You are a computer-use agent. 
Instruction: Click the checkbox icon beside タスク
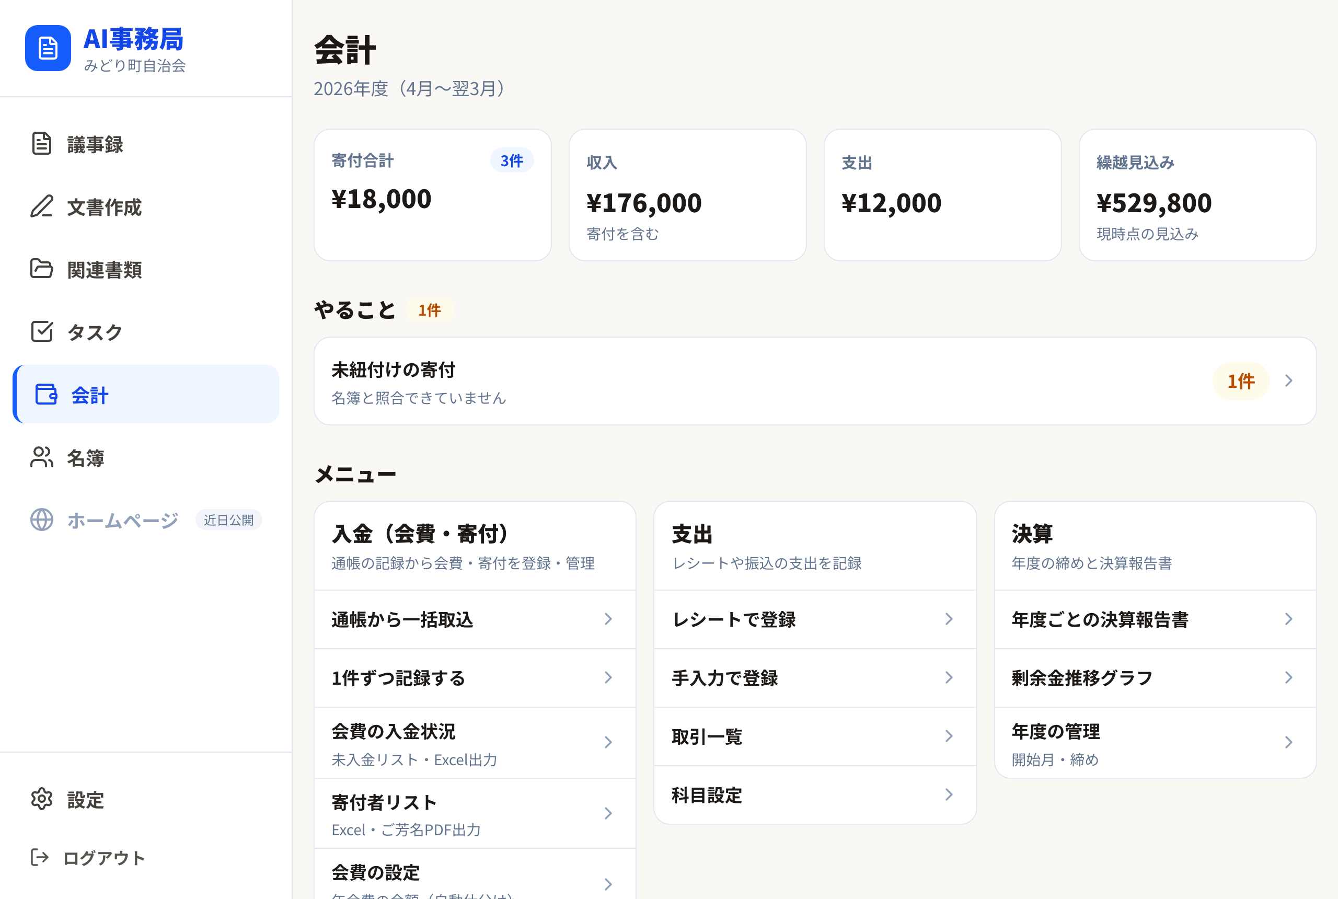click(42, 331)
